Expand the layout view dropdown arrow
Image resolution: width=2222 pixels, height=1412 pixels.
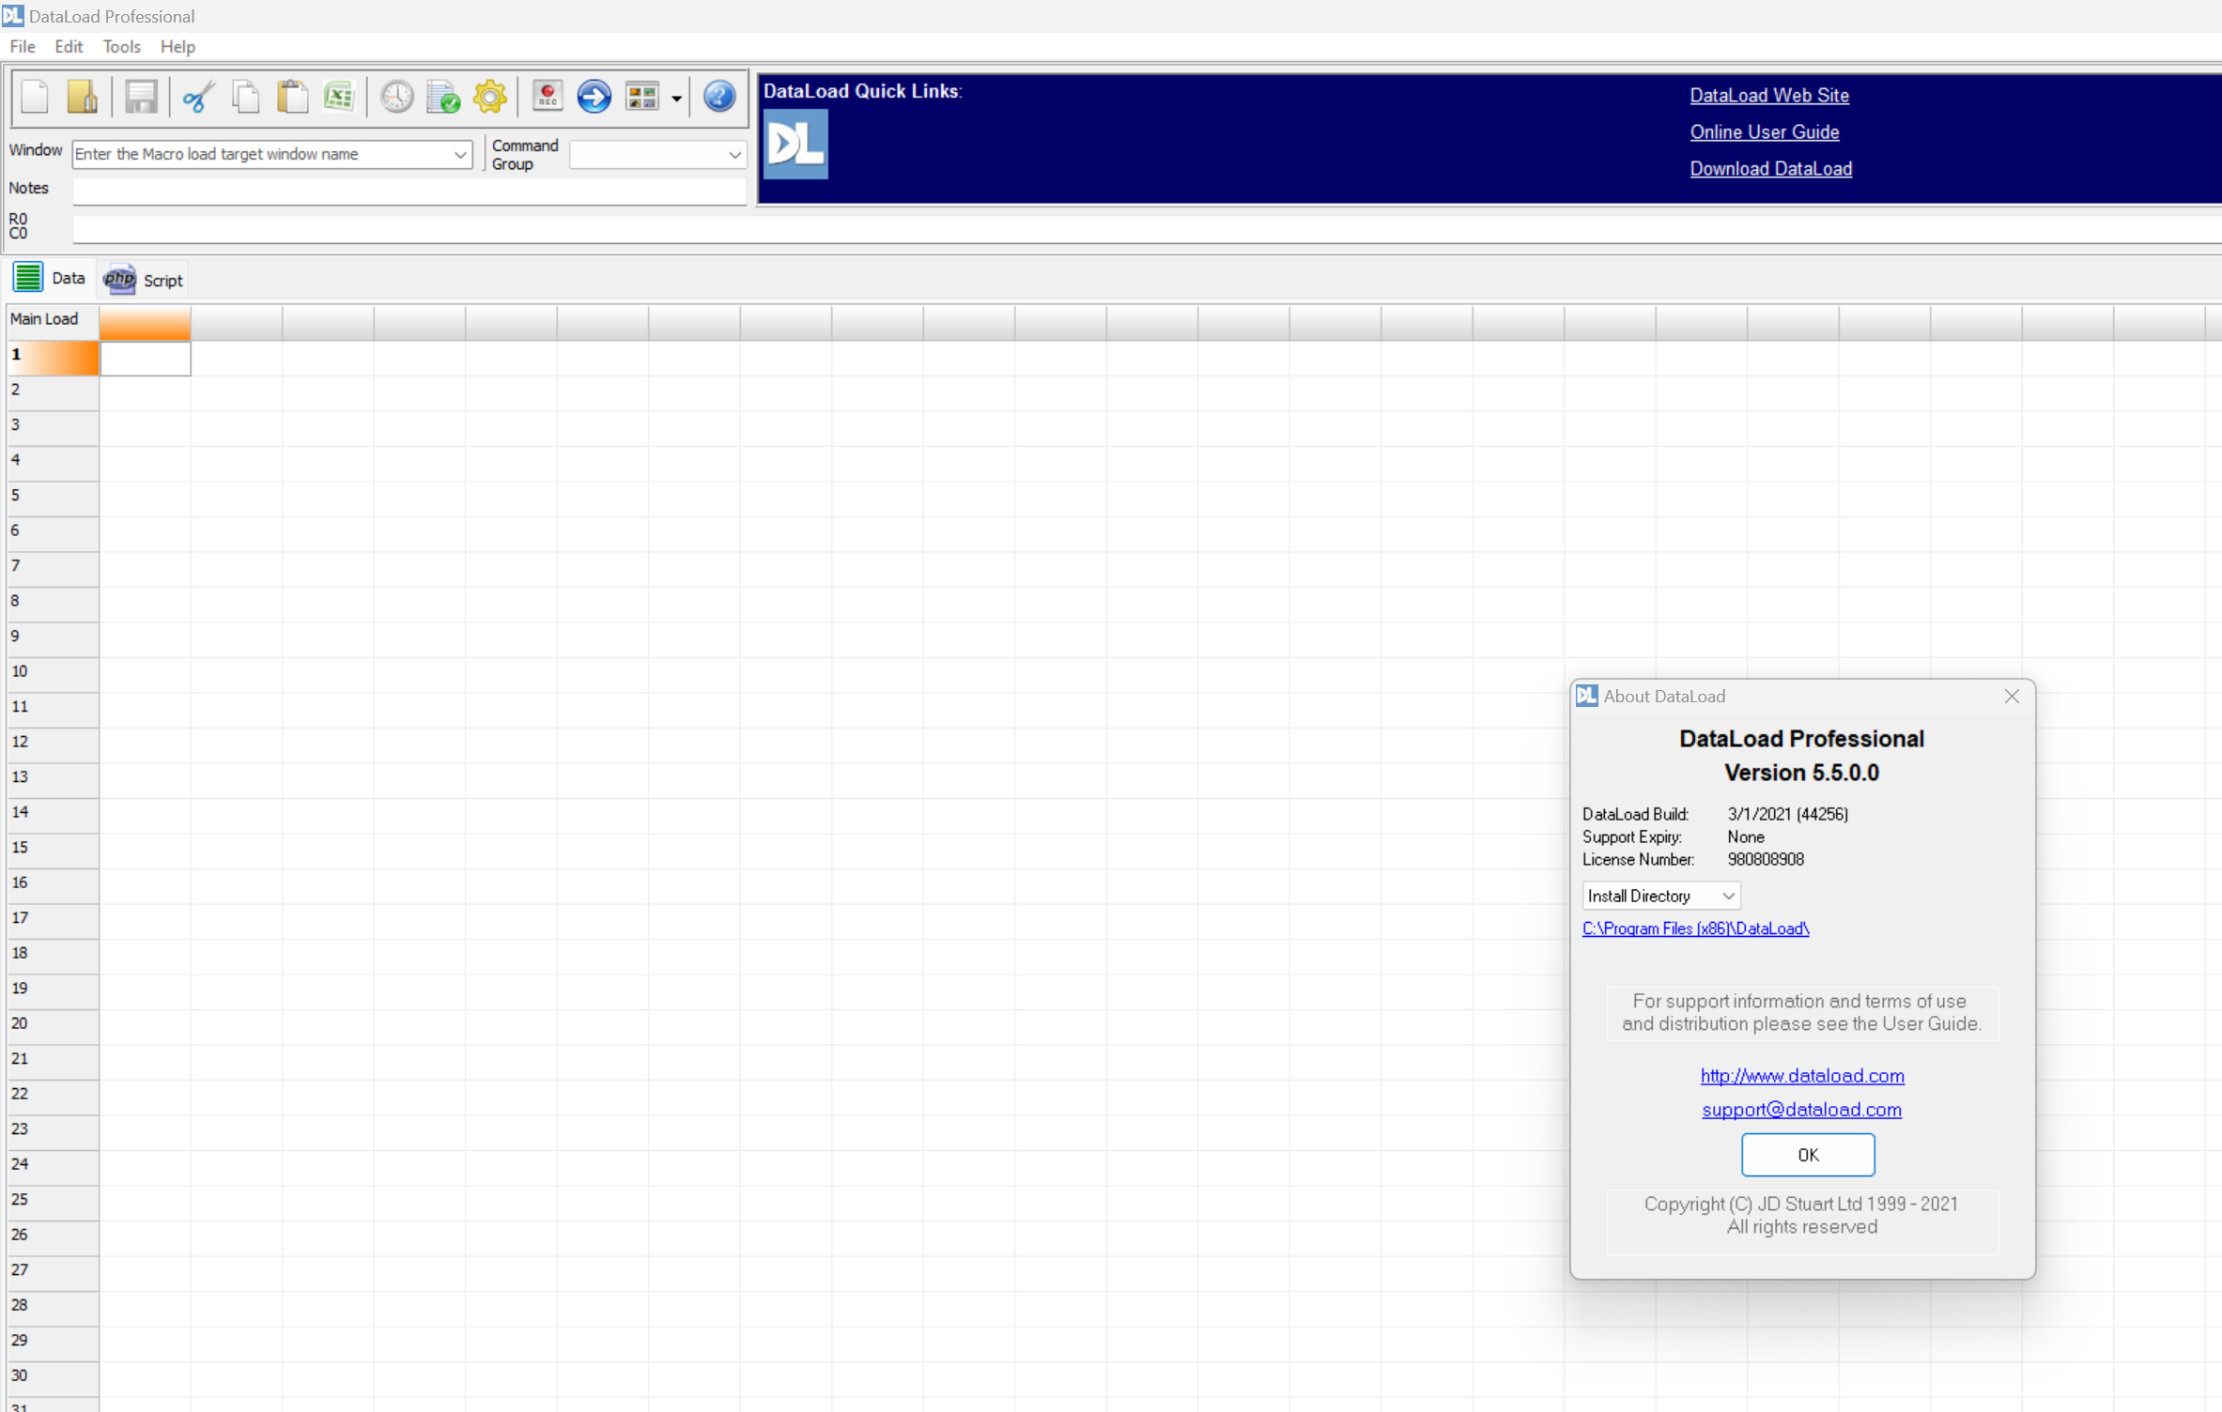676,98
